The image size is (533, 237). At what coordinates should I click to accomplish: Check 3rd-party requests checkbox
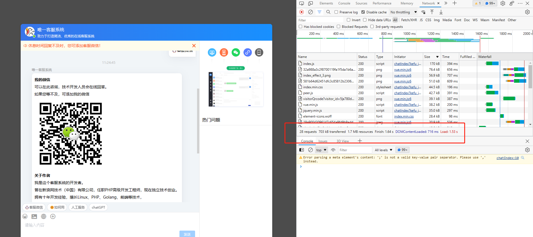pyautogui.click(x=372, y=26)
